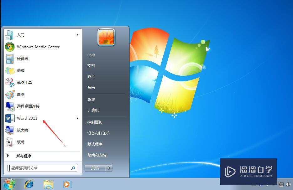
Task: Open the Snipping Tool (截图工具)
Action: pyautogui.click(x=25, y=82)
